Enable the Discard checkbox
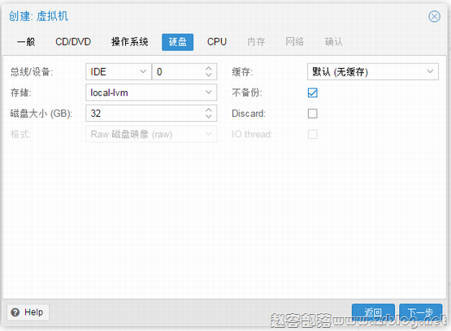 click(312, 114)
